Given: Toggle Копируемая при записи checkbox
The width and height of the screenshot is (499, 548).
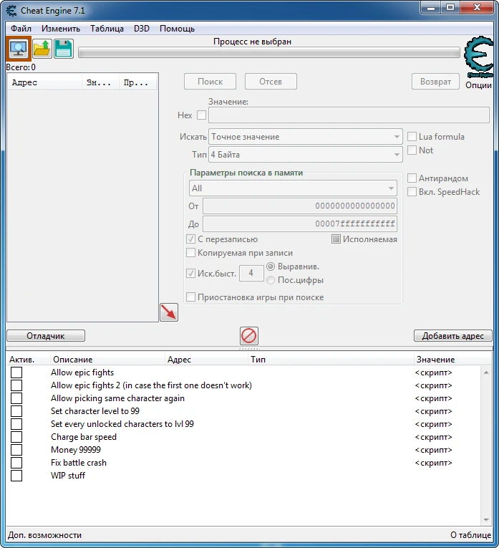Looking at the screenshot, I should [x=190, y=253].
